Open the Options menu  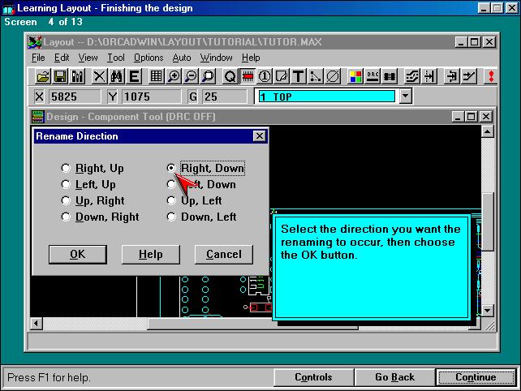pyautogui.click(x=149, y=58)
